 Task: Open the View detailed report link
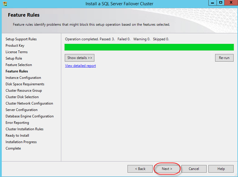coord(80,66)
